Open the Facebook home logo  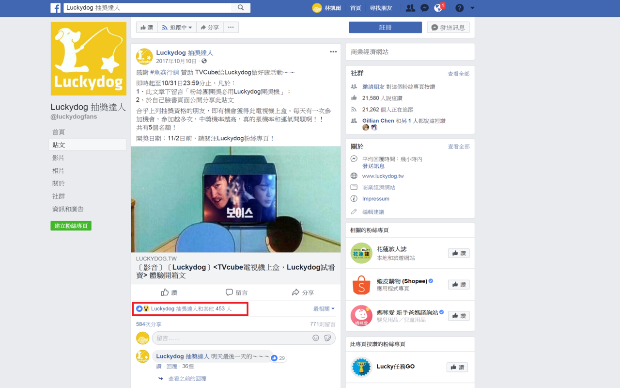point(56,8)
